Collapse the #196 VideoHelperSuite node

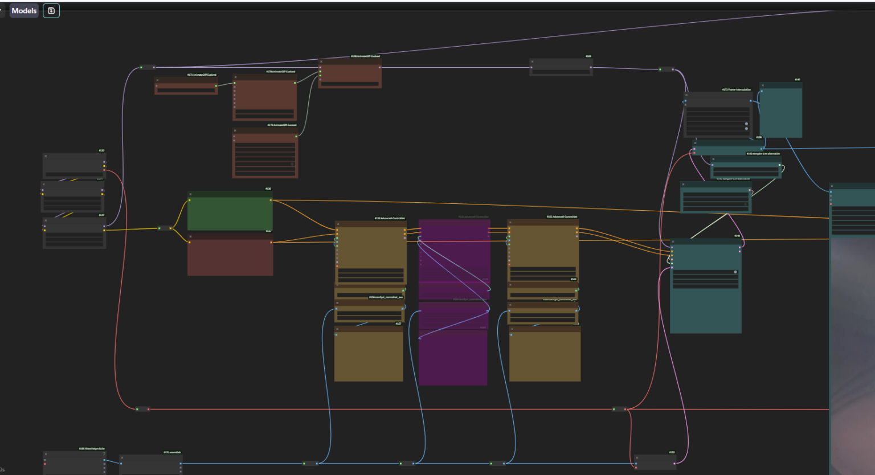point(46,454)
